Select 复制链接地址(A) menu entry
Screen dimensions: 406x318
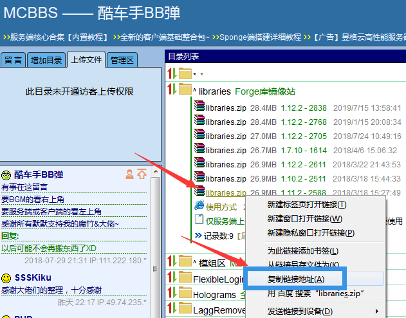(296, 279)
